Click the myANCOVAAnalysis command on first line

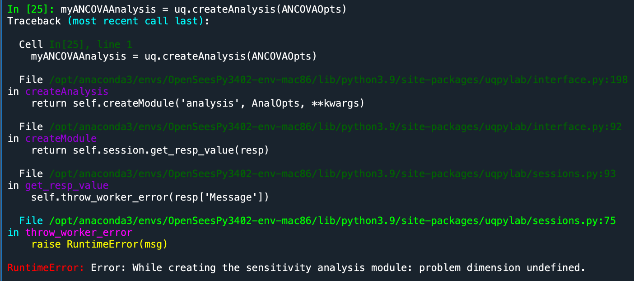(x=204, y=9)
